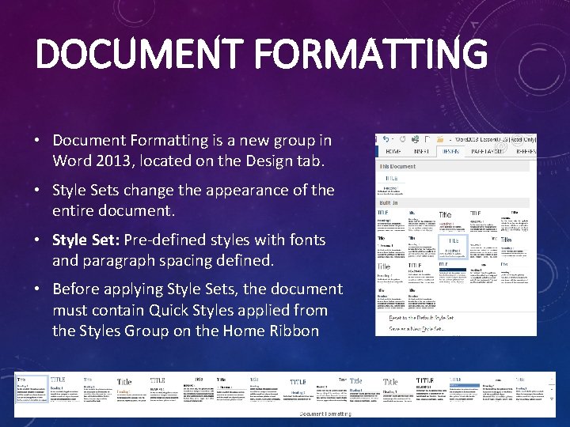Click Save as a New Style Set
Image resolution: width=570 pixels, height=427 pixels.
click(x=416, y=329)
